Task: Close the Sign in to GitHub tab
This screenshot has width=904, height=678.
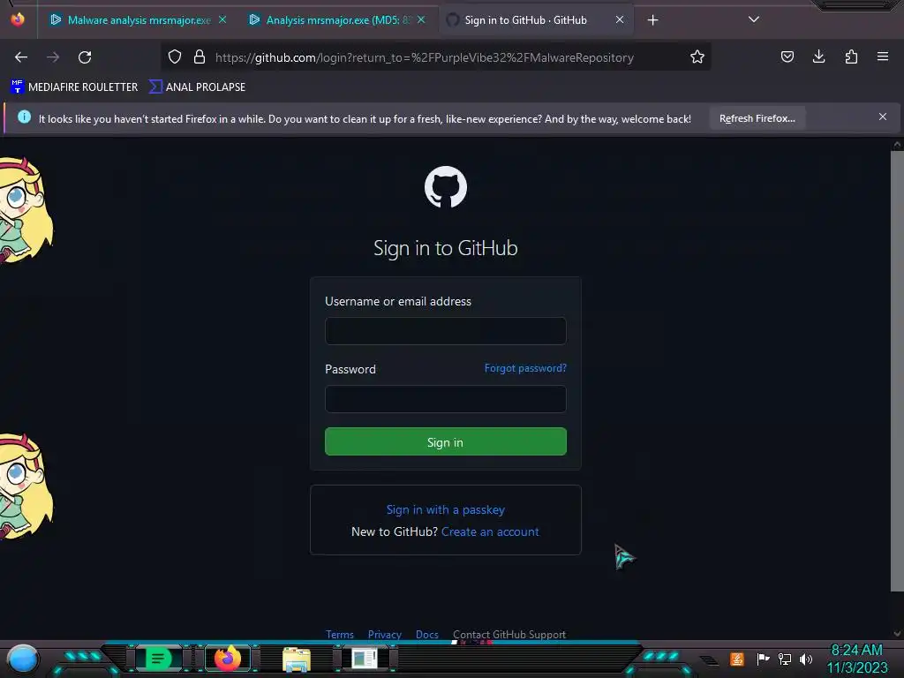Action: pyautogui.click(x=619, y=19)
